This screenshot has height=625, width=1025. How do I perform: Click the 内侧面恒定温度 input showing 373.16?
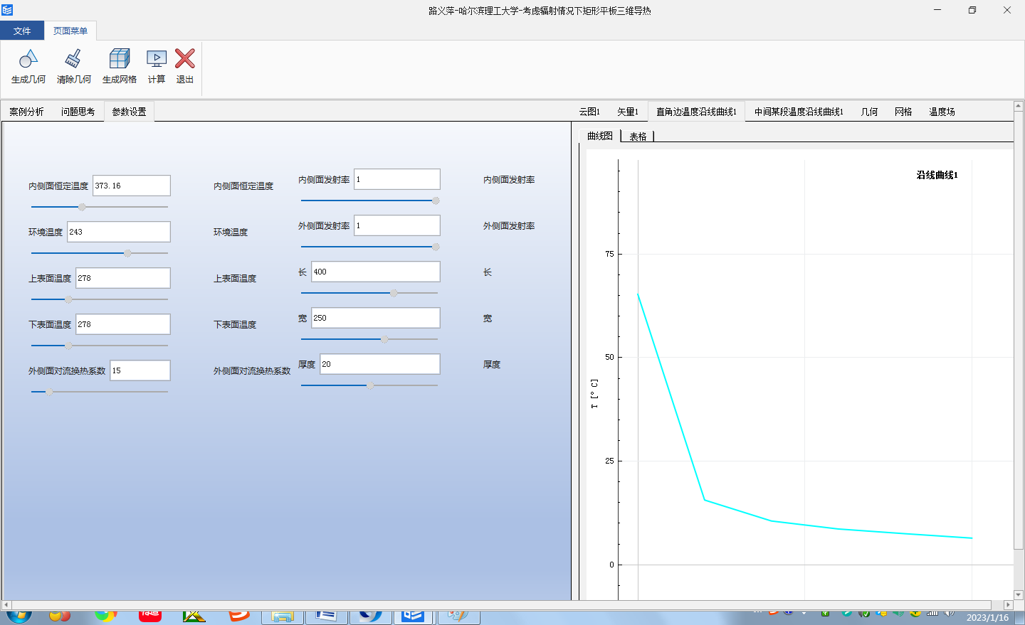click(132, 186)
